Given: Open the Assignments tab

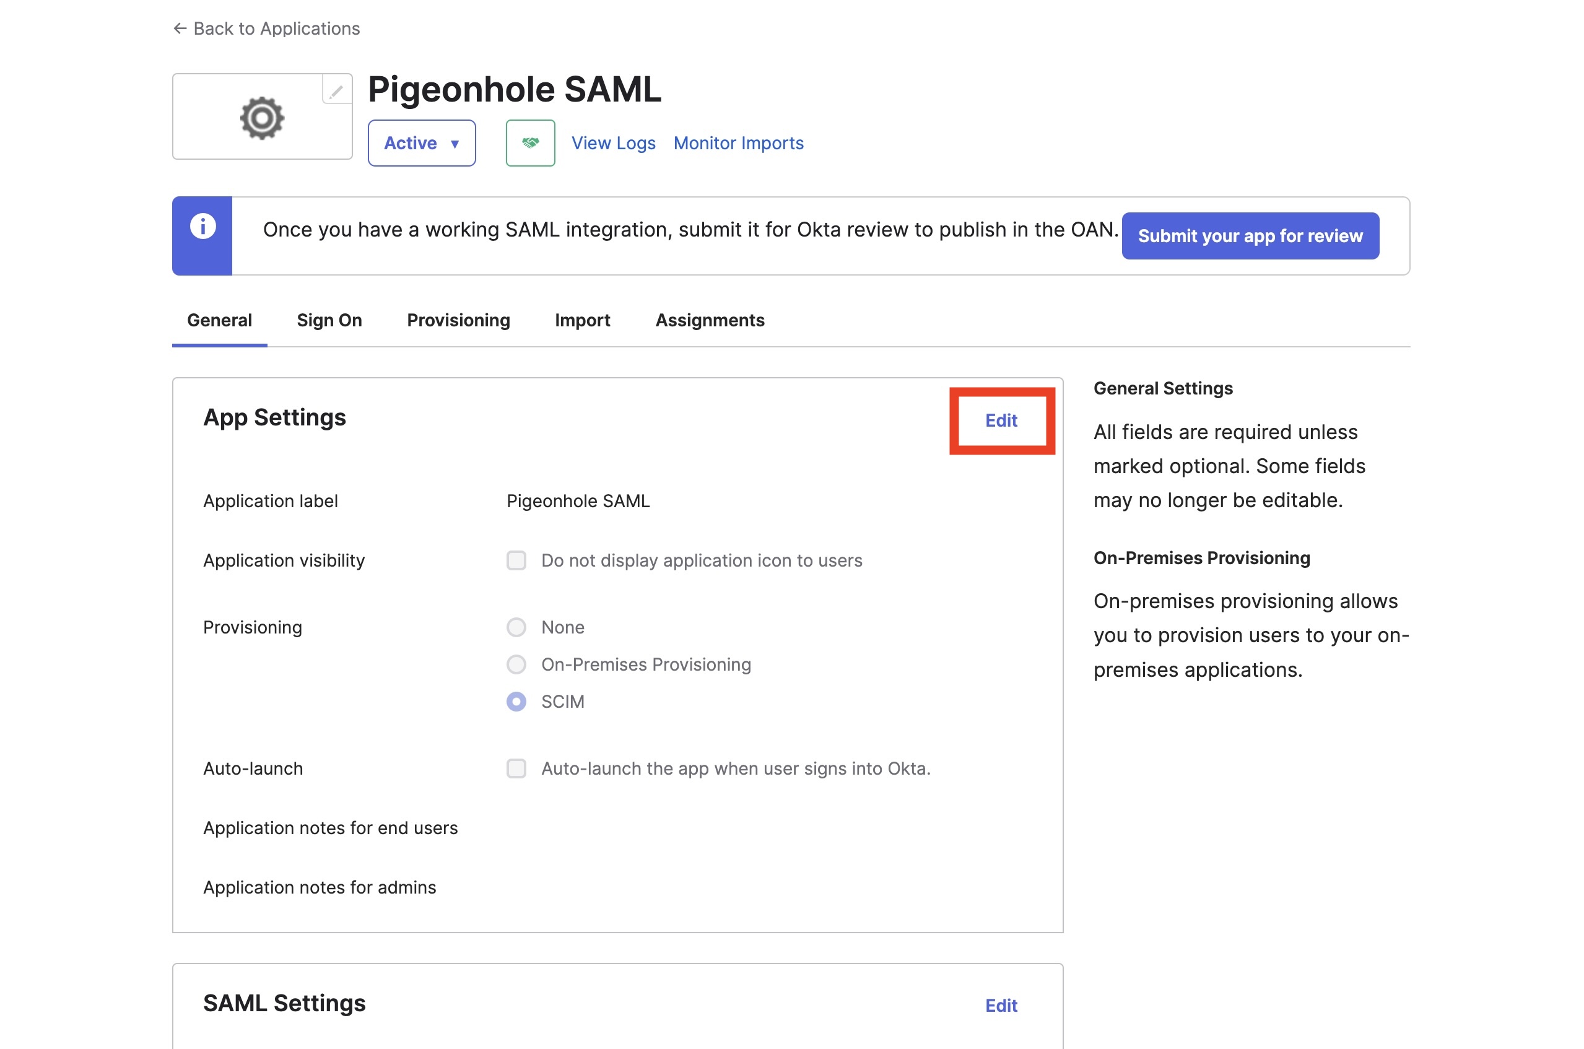Looking at the screenshot, I should tap(710, 320).
